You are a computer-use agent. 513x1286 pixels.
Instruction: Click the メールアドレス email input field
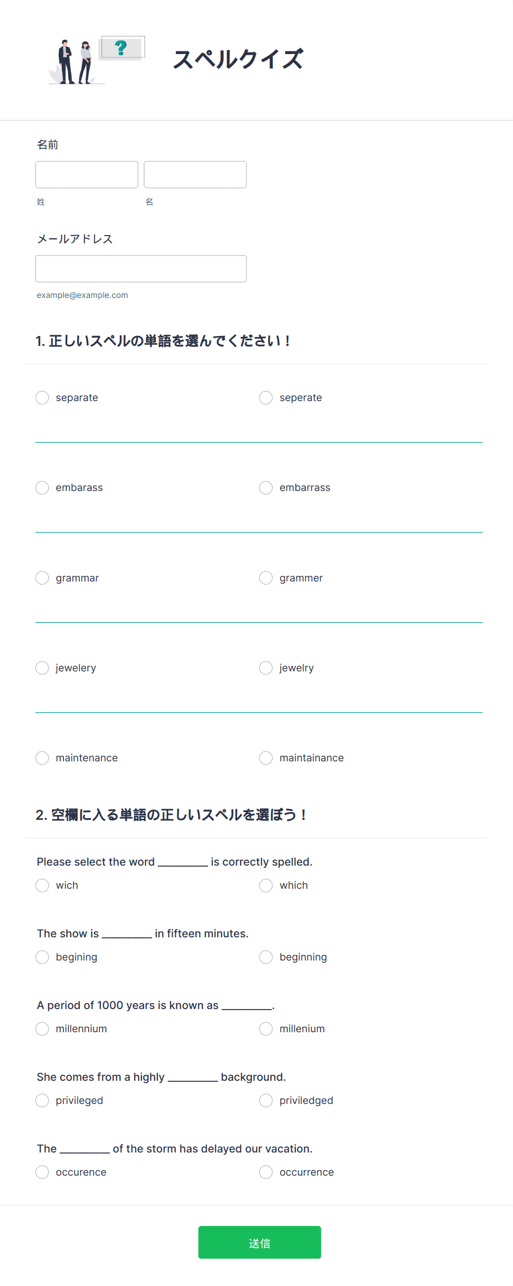tap(141, 269)
